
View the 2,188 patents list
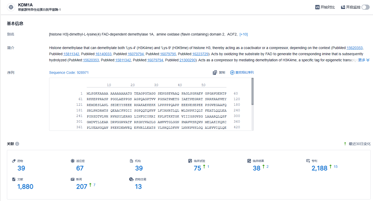click(319, 168)
